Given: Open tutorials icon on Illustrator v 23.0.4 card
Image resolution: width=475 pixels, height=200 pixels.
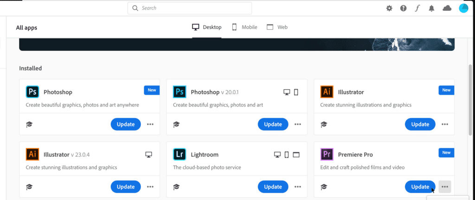Looking at the screenshot, I should 29,187.
